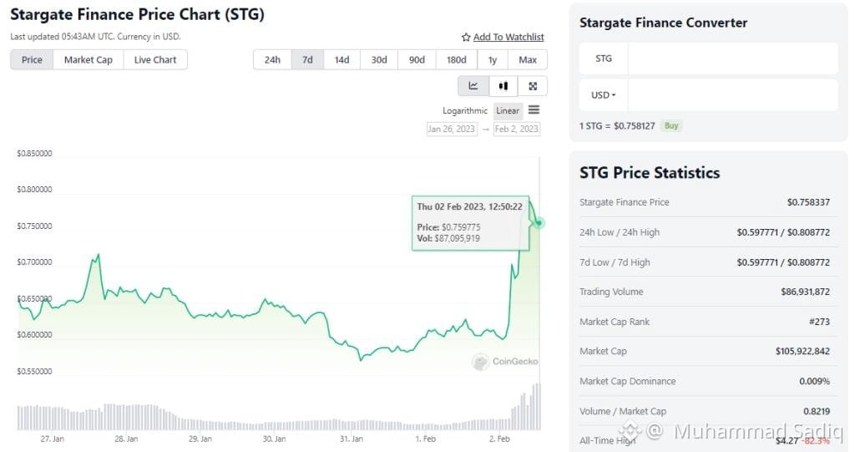Open the Jan 26, 2023 start date picker
The width and height of the screenshot is (855, 452).
click(452, 129)
